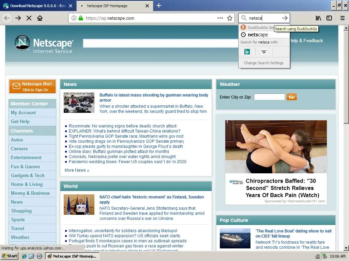Open the Gadgets & Tech channel
Image resolution: width=349 pixels, height=261 pixels.
coord(28,175)
